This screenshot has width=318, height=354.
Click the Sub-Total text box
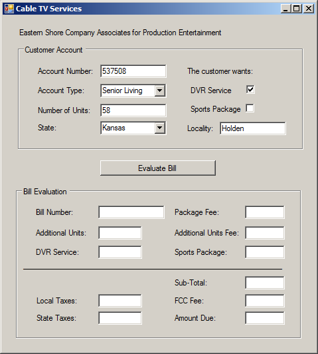pyautogui.click(x=265, y=283)
